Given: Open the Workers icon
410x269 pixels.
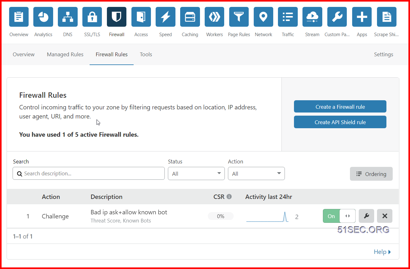Looking at the screenshot, I should coord(214,17).
